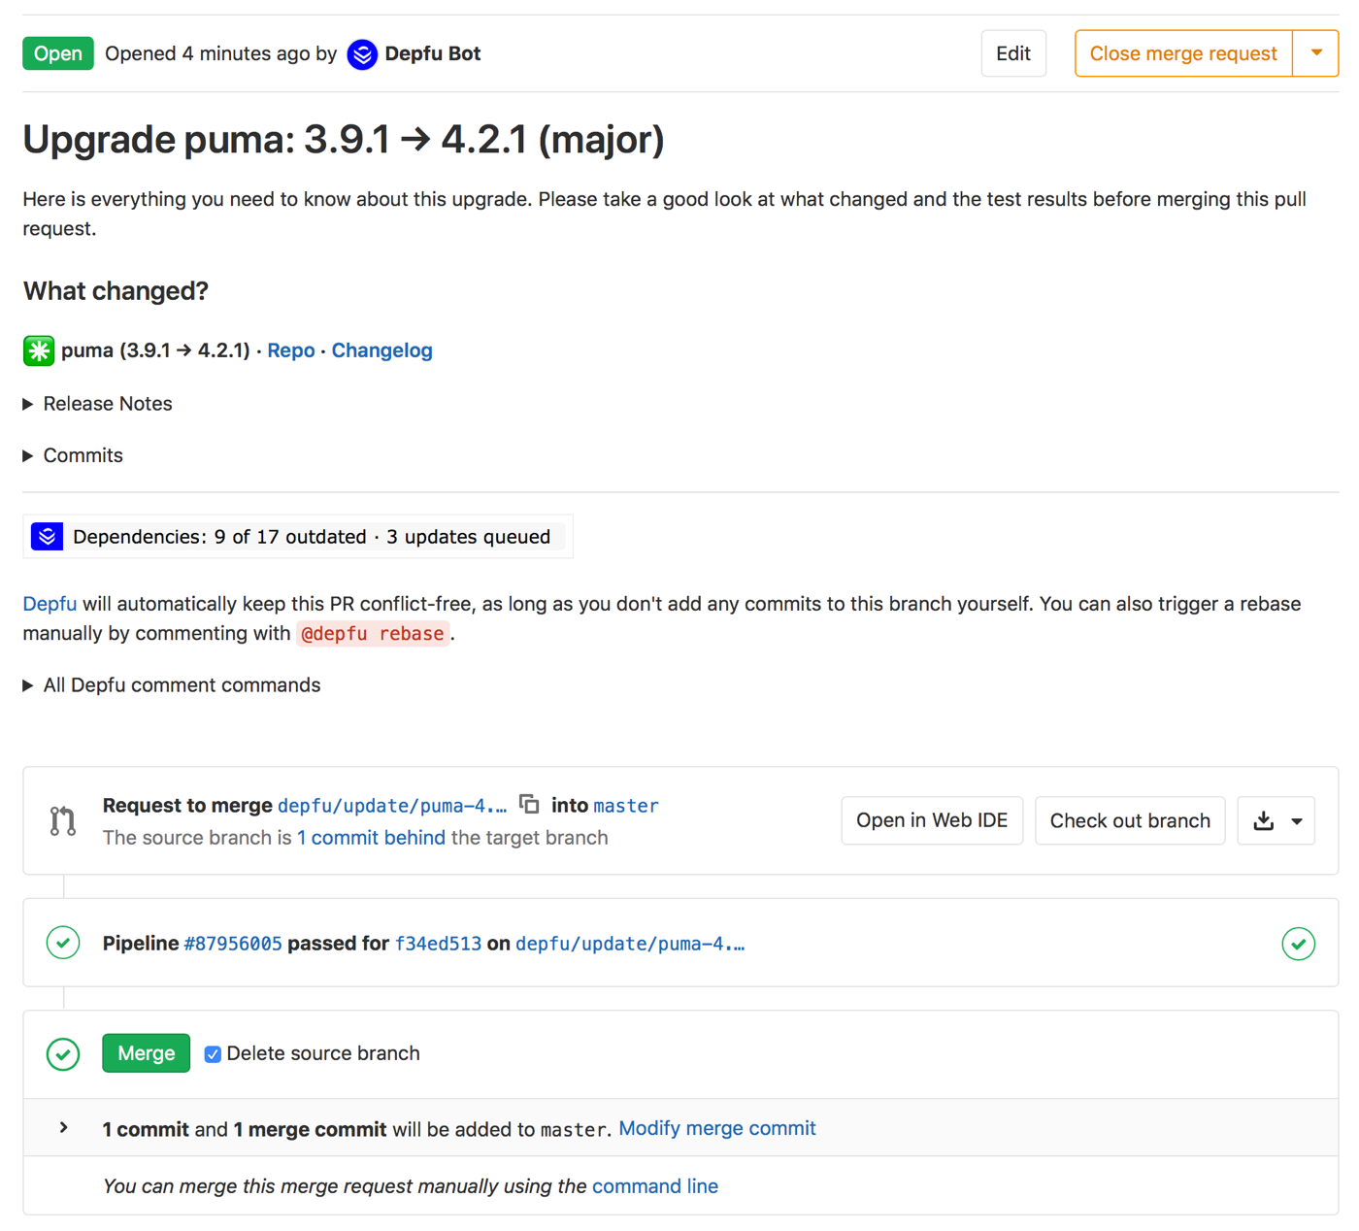Screen dimensions: 1359x1231
Task: Expand the commit summary chevron
Action: coord(64,1128)
